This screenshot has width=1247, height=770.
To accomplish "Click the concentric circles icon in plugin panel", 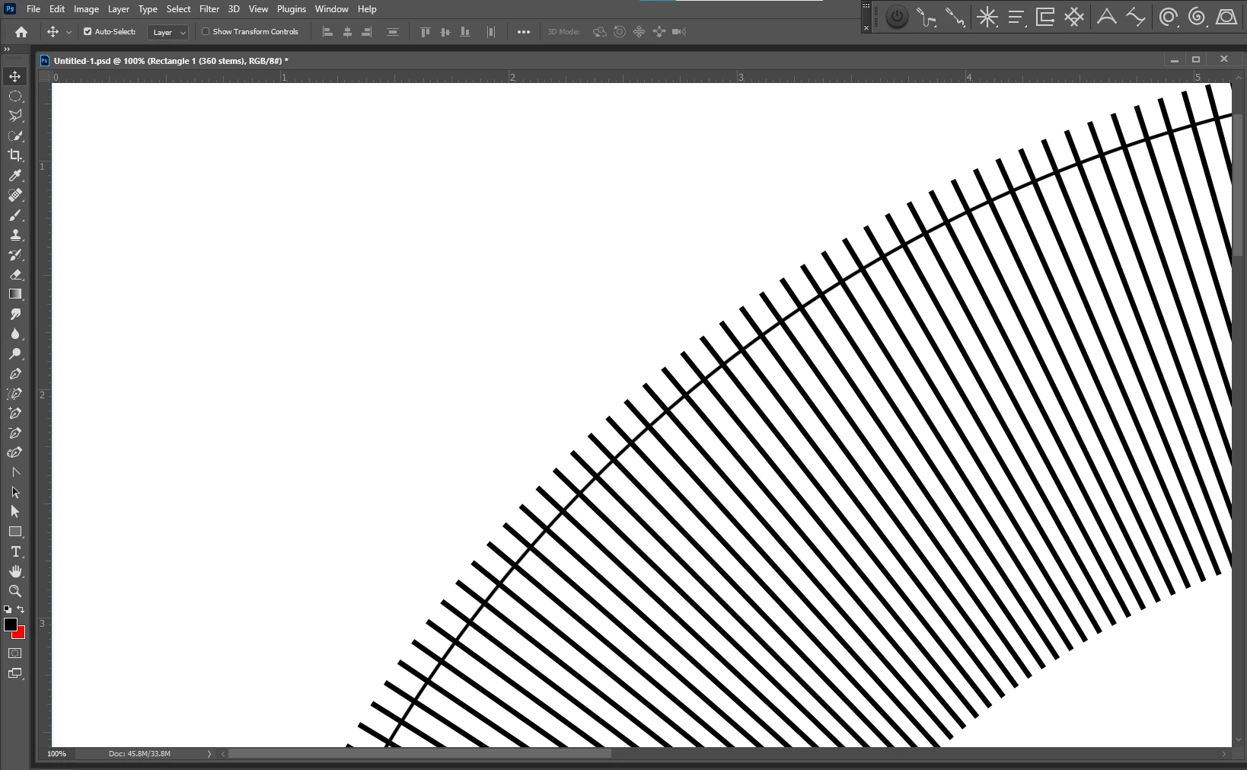I will click(x=1168, y=17).
